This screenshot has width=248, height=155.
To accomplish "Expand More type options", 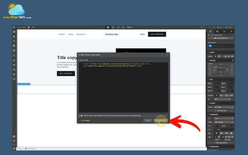I will pos(221,143).
